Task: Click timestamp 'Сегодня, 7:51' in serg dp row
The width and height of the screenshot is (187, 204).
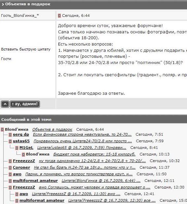Action: [149, 135]
